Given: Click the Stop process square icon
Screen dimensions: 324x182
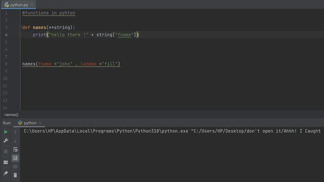Looking at the screenshot, I should point(6,152).
